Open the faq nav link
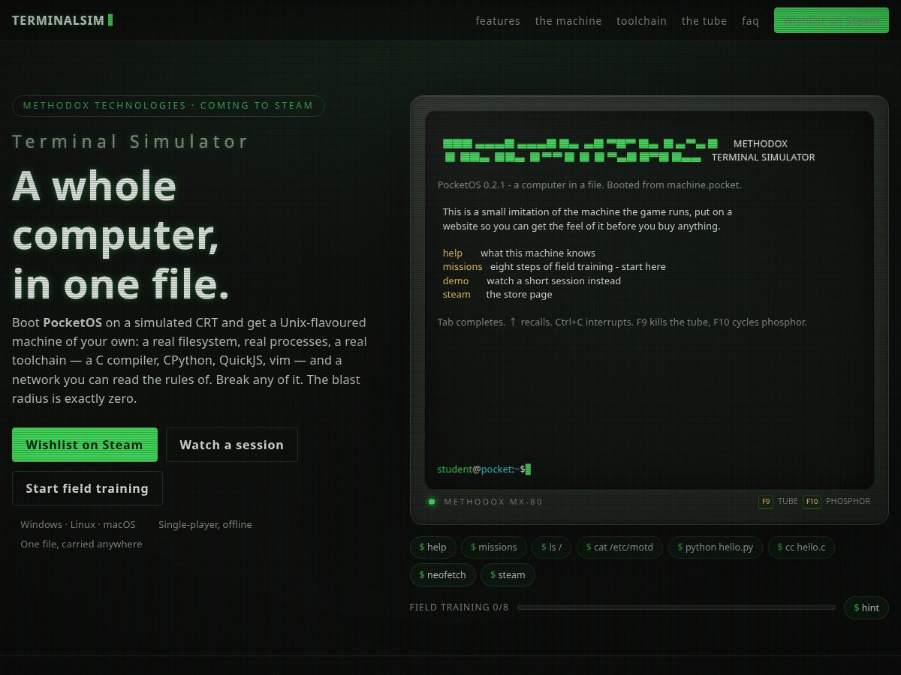Viewport: 901px width, 675px height. coord(750,21)
